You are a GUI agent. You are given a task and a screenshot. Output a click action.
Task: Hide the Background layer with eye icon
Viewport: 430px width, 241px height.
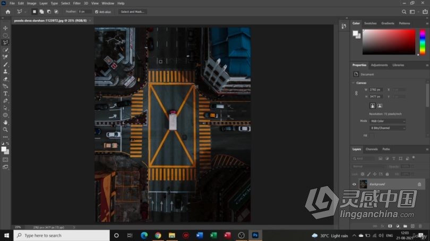355,184
